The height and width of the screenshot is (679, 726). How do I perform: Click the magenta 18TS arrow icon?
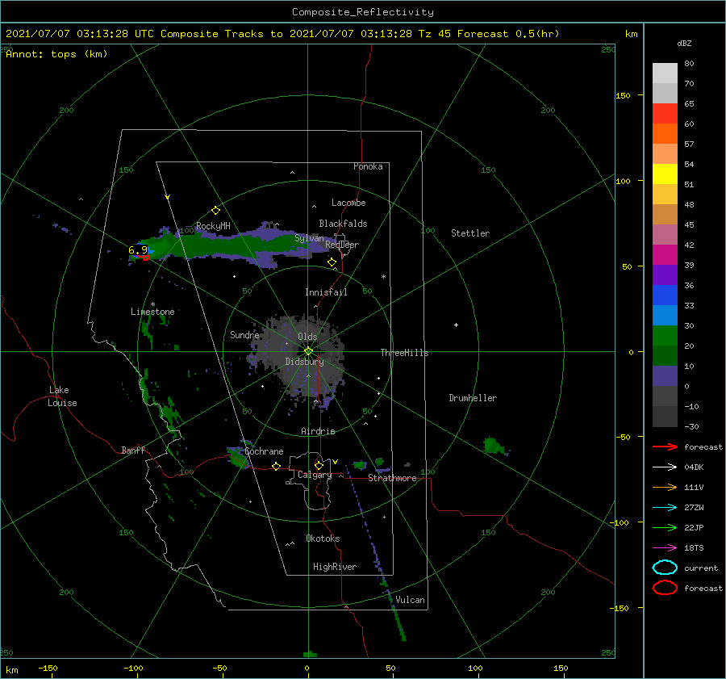[665, 548]
